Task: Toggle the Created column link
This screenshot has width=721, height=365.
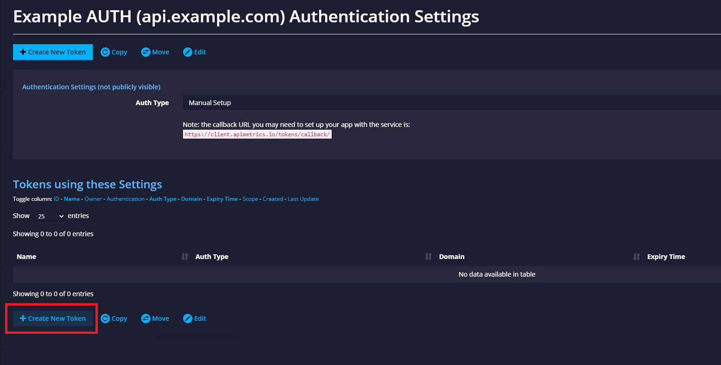Action: coord(273,199)
